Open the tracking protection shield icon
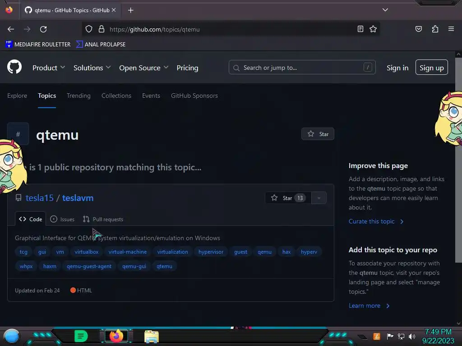462x346 pixels. pyautogui.click(x=89, y=29)
